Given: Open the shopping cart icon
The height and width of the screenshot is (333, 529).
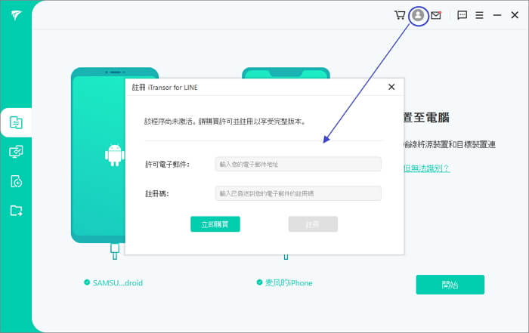Looking at the screenshot, I should pos(400,15).
